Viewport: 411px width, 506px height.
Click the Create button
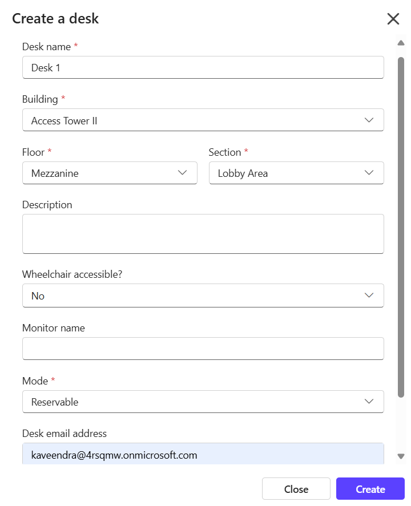(x=370, y=488)
